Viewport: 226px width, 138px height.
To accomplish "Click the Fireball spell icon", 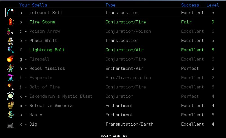I will tap(10, 59).
